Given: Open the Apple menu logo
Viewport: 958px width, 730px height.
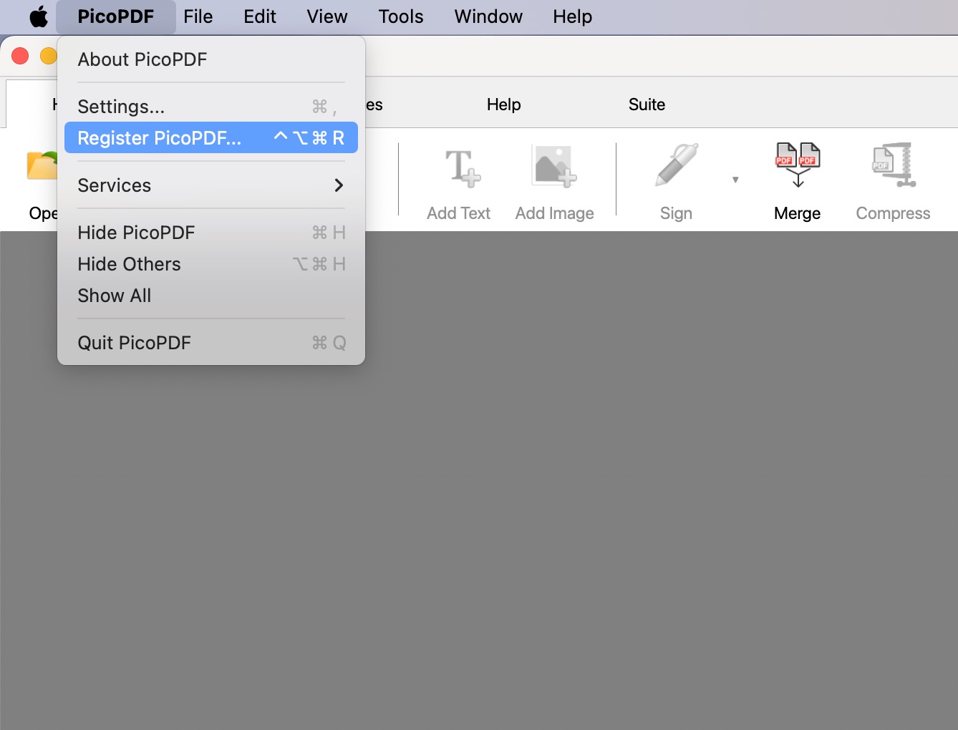Looking at the screenshot, I should tap(39, 16).
